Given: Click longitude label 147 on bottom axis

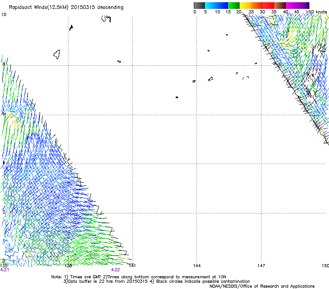Looking at the screenshot, I should (x=261, y=266).
